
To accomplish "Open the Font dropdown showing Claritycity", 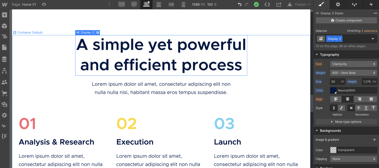I will [x=353, y=64].
